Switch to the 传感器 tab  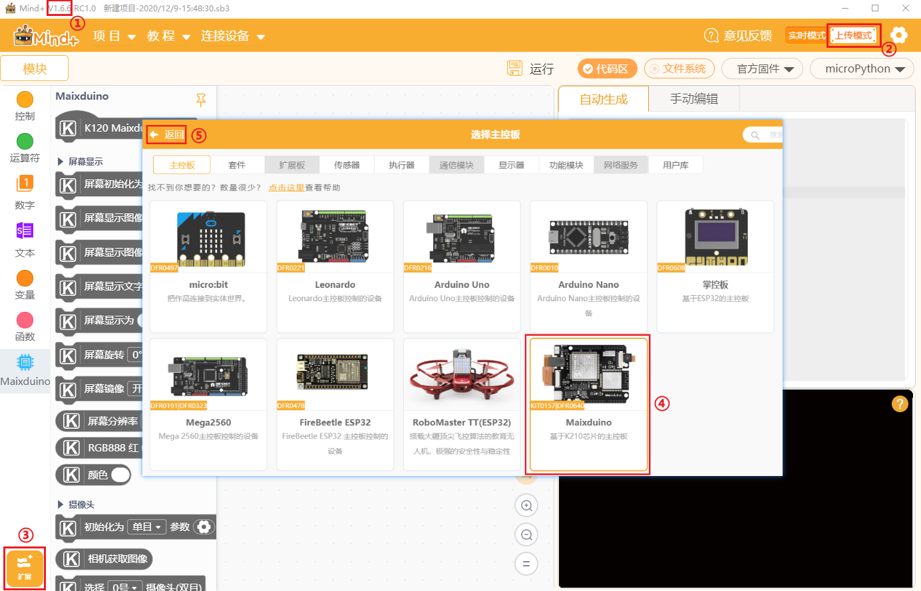(347, 165)
